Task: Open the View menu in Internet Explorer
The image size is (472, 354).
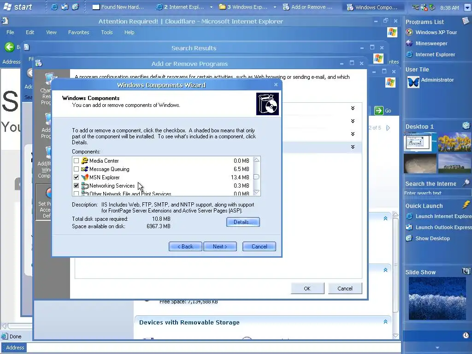Action: pyautogui.click(x=51, y=32)
